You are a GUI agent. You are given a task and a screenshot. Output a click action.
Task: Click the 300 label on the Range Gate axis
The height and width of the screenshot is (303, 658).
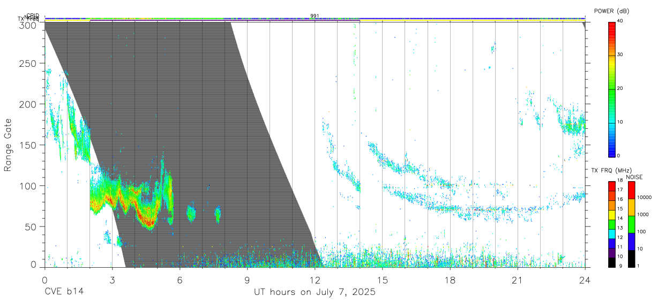click(x=28, y=25)
